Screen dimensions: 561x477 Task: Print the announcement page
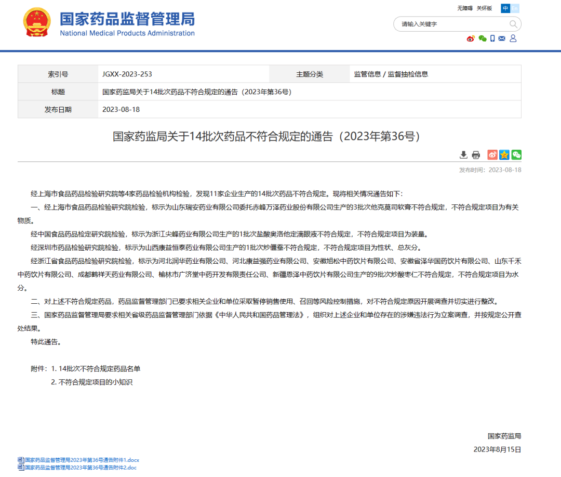pyautogui.click(x=475, y=154)
